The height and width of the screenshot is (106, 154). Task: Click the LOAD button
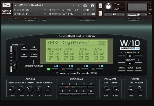coord(130,71)
